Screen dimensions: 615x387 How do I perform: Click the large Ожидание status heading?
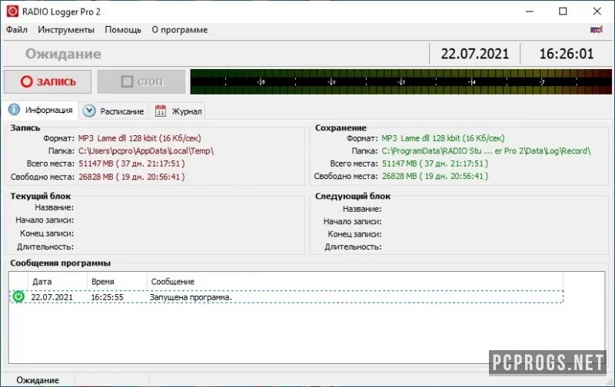point(63,54)
